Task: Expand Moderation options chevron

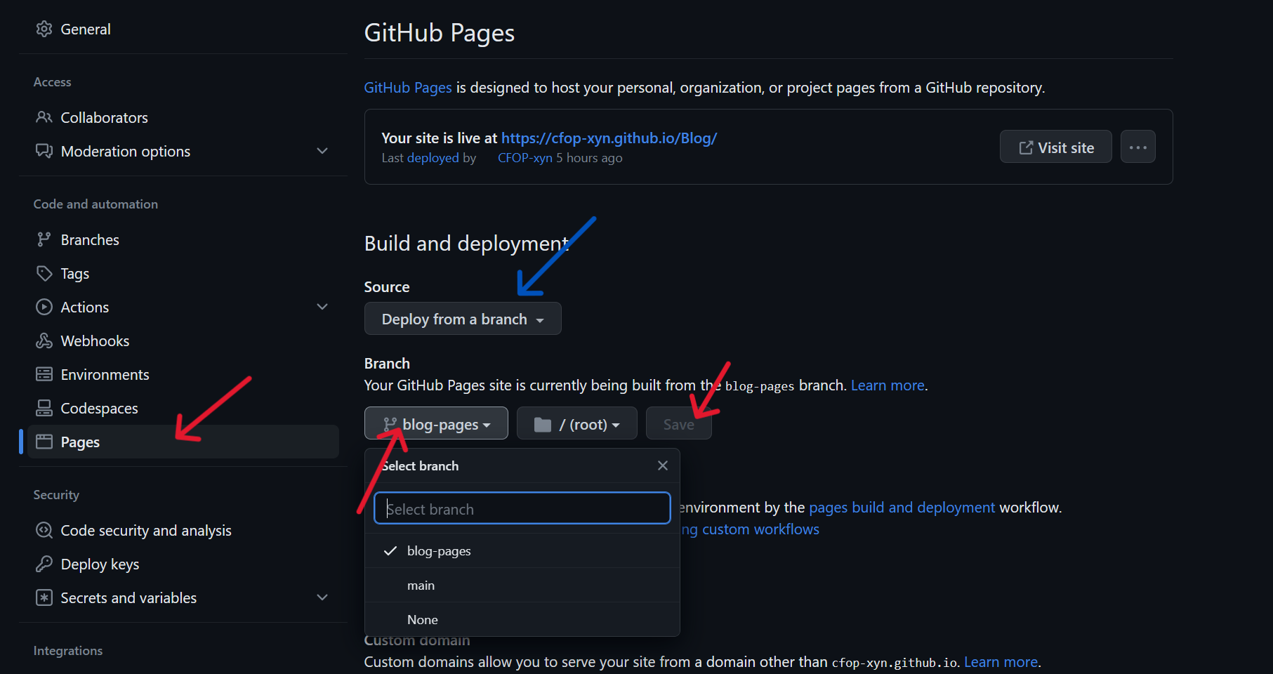Action: pos(322,151)
